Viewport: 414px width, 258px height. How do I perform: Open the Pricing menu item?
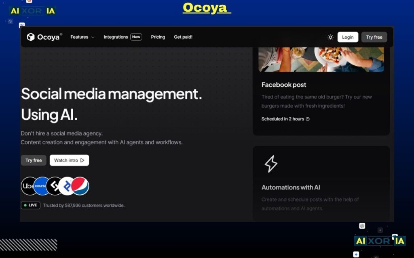(x=158, y=37)
